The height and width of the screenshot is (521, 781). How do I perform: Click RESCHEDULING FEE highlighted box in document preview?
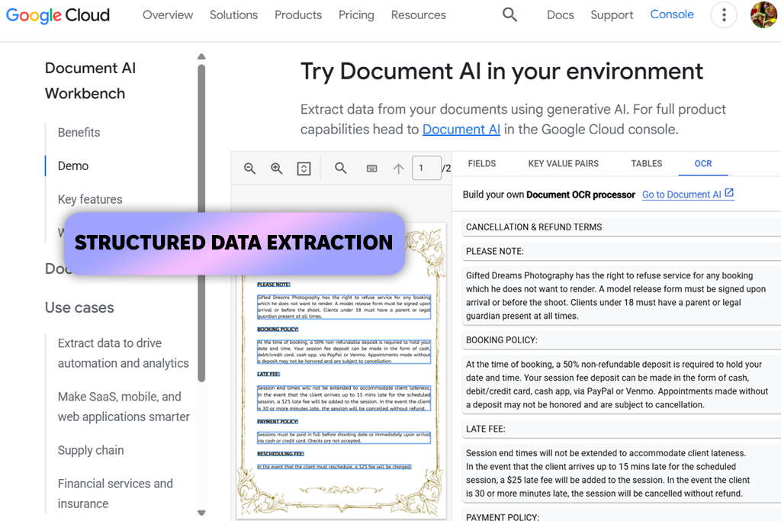click(x=281, y=454)
